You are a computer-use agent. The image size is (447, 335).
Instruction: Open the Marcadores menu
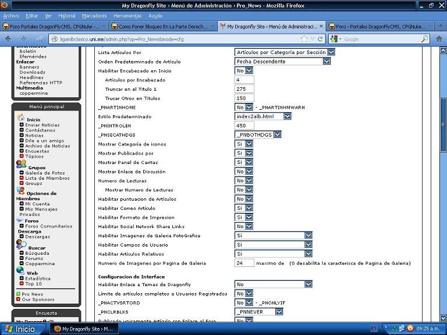click(94, 16)
